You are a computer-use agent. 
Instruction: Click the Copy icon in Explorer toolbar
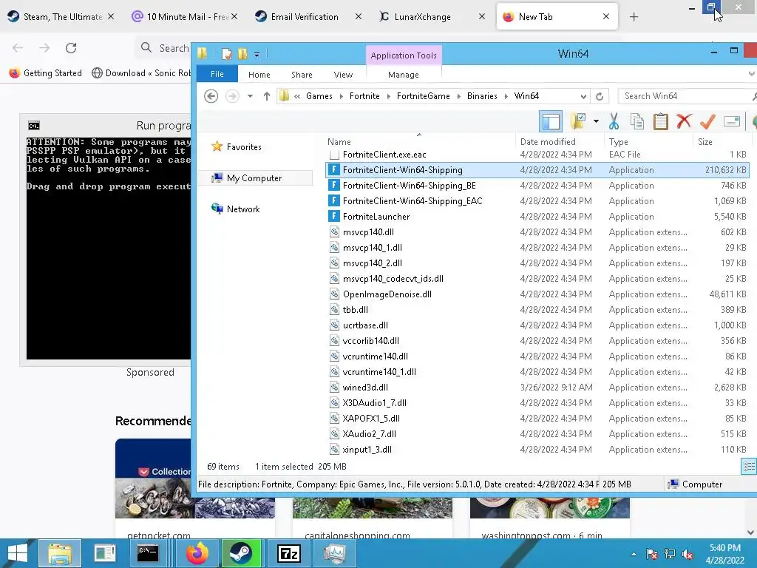637,121
